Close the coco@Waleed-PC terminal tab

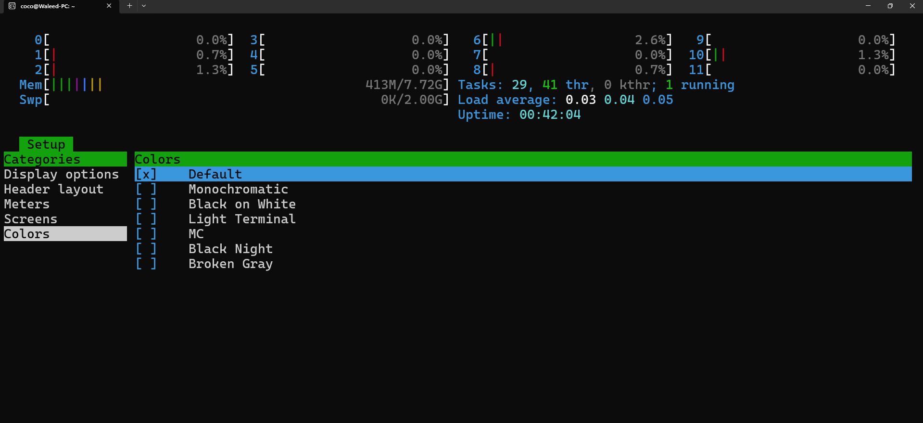tap(109, 6)
